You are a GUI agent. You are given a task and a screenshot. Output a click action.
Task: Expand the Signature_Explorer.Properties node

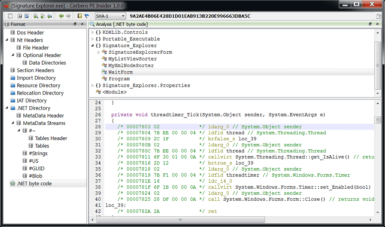click(x=92, y=85)
